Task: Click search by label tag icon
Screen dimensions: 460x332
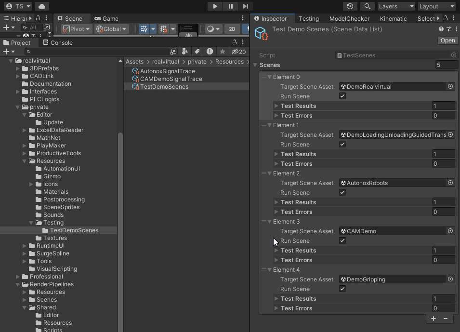Action: click(197, 52)
